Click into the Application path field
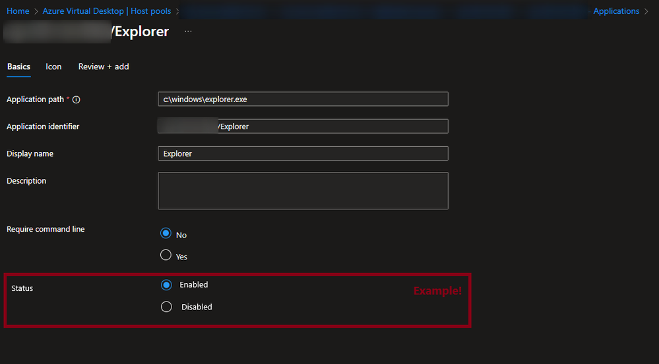This screenshot has height=364, width=659. pos(303,99)
